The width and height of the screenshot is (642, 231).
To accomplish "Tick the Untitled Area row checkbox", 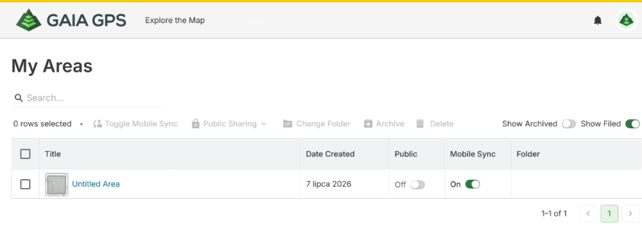I will 26,184.
